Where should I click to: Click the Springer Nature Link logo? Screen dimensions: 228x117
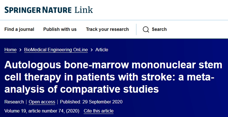(x=48, y=10)
